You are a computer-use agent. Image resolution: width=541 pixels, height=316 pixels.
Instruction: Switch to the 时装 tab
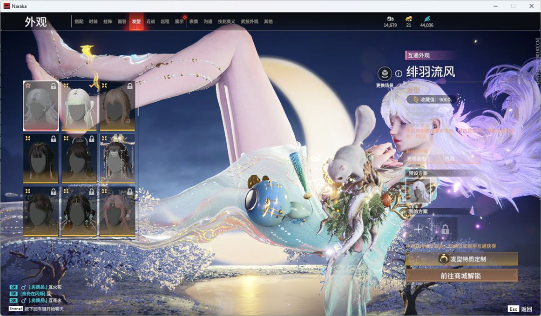[93, 22]
